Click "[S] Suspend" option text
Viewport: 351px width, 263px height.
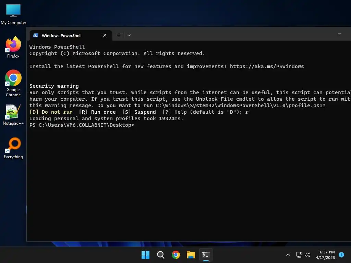point(139,112)
